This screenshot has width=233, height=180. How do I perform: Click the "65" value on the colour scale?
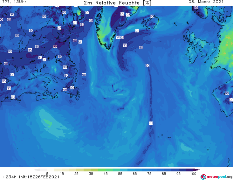coord(135,174)
